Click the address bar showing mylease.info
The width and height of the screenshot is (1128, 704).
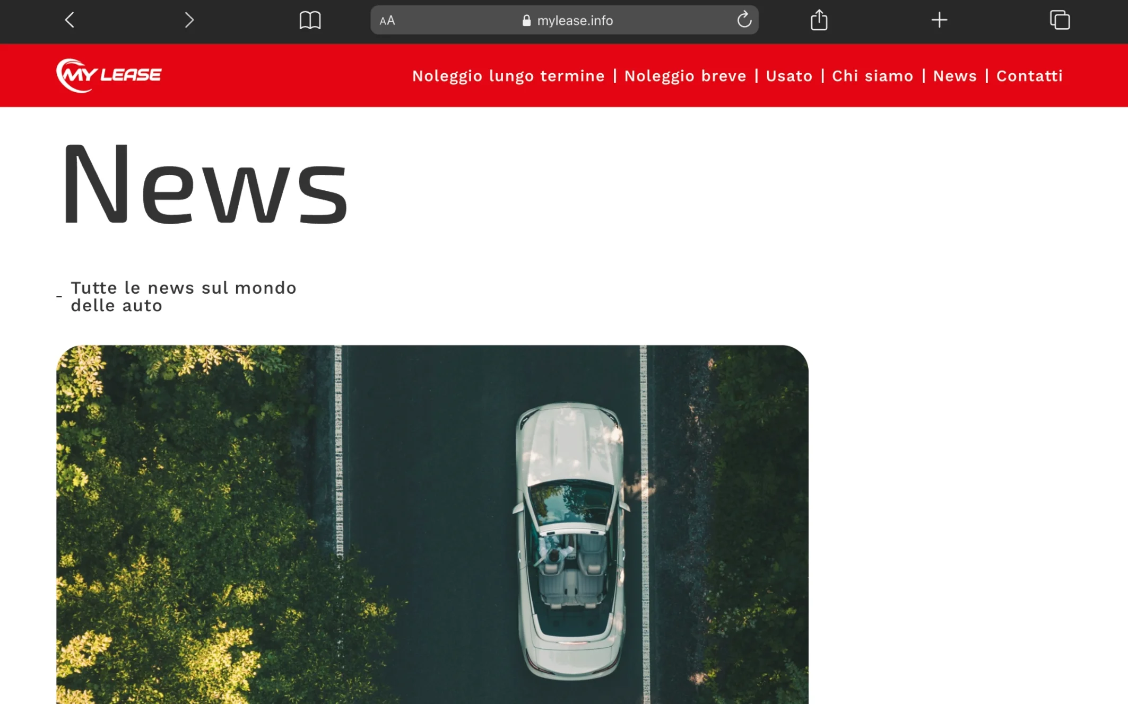click(576, 21)
